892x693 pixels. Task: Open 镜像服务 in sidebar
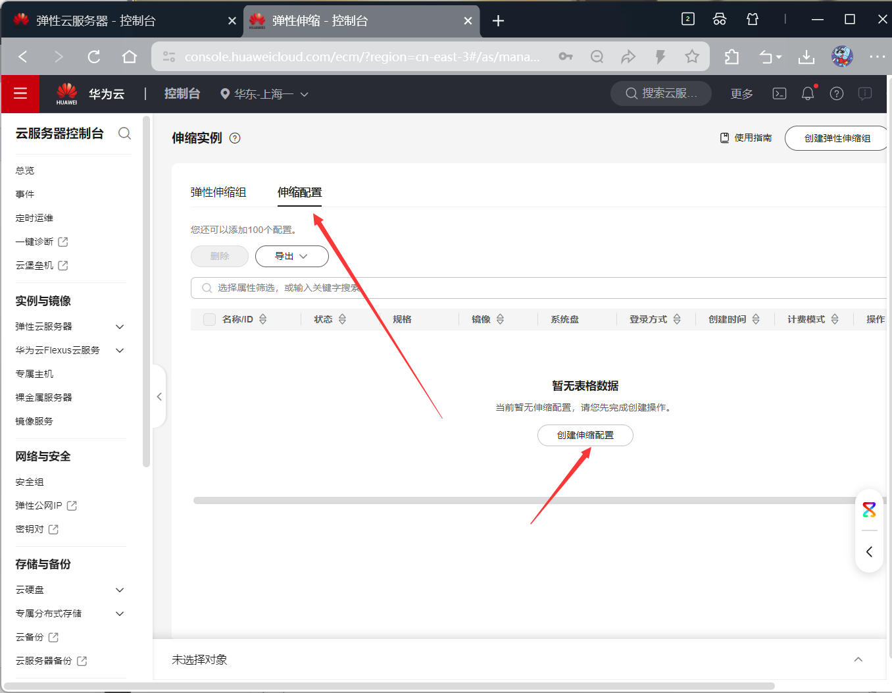[34, 421]
